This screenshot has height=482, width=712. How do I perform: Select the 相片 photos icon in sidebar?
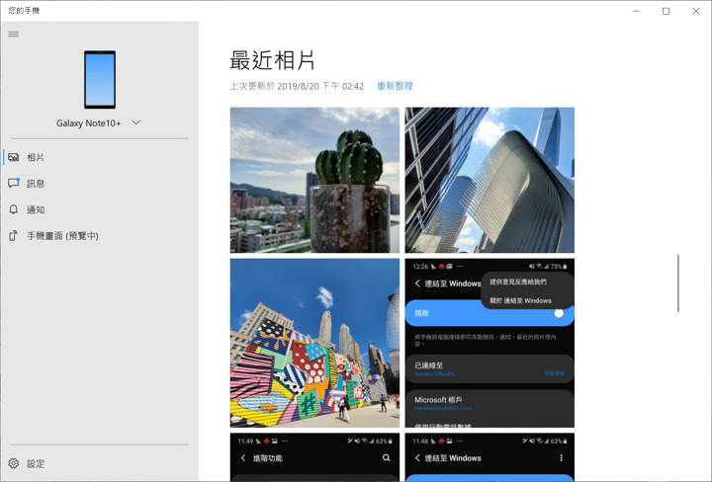[14, 157]
